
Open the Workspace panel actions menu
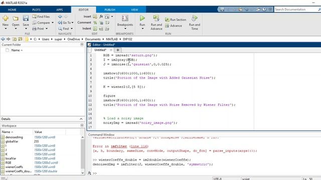pyautogui.click(x=82, y=125)
